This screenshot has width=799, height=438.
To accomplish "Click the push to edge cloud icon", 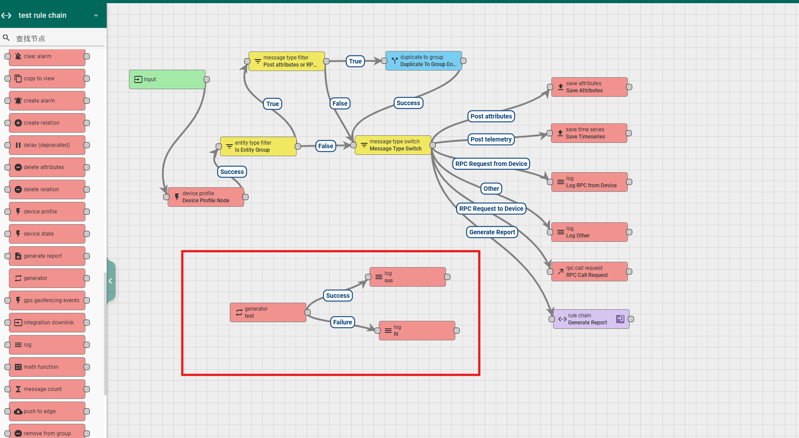I will [18, 411].
